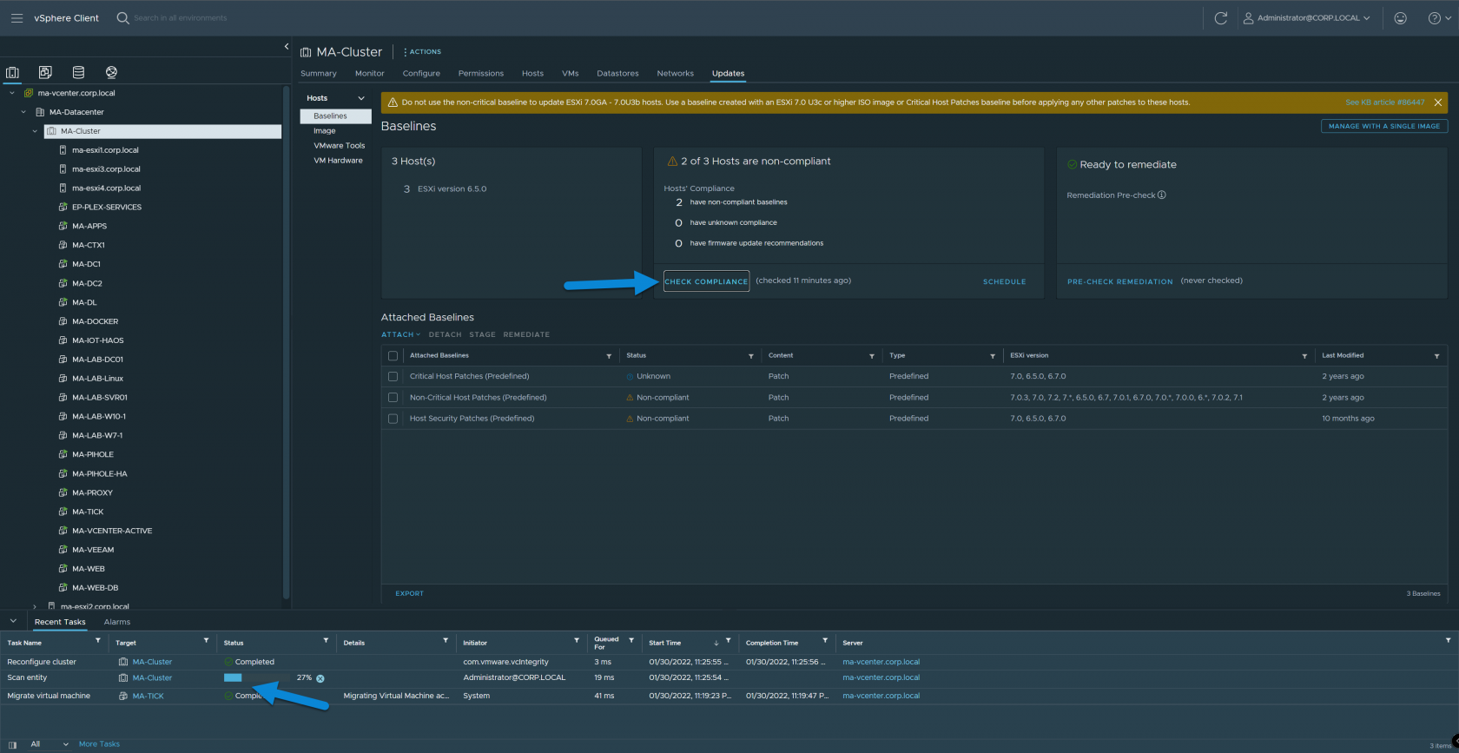Screen dimensions: 1459x753
Task: Click the EXPORT baselines button
Action: 410,593
